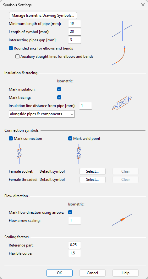This screenshot has width=148, height=279.
Task: Click the flow direction arrow preview
Action: tap(122, 220)
